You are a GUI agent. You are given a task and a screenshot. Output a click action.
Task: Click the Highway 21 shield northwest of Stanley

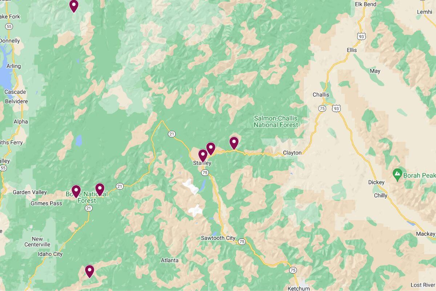pyautogui.click(x=172, y=134)
